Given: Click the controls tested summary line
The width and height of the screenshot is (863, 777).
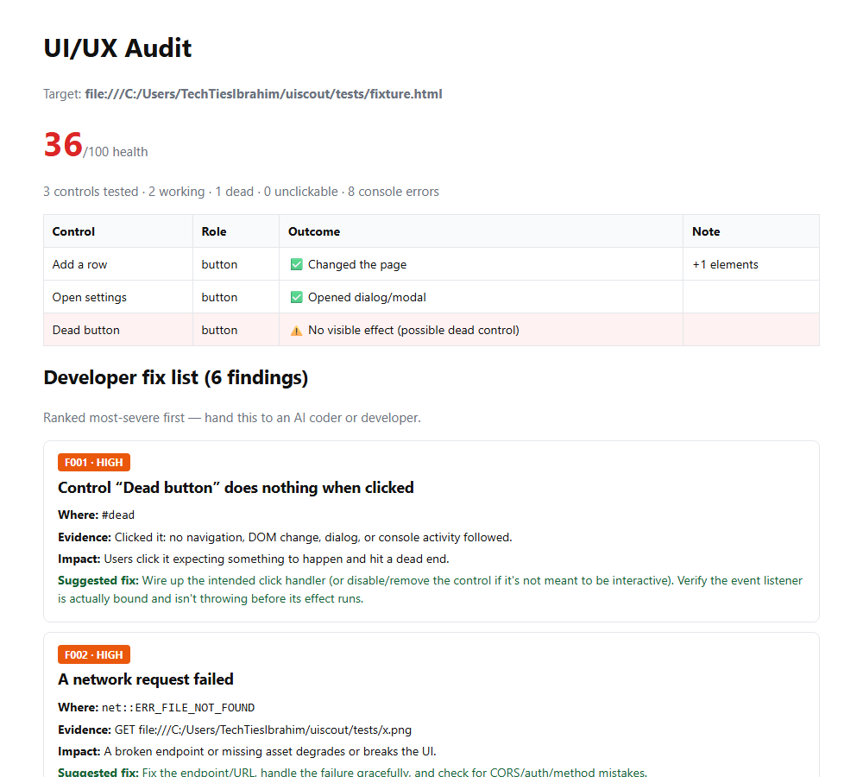Looking at the screenshot, I should 241,192.
